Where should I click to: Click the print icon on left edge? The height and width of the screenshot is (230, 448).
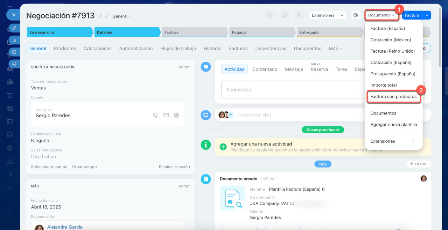[x=14, y=64]
